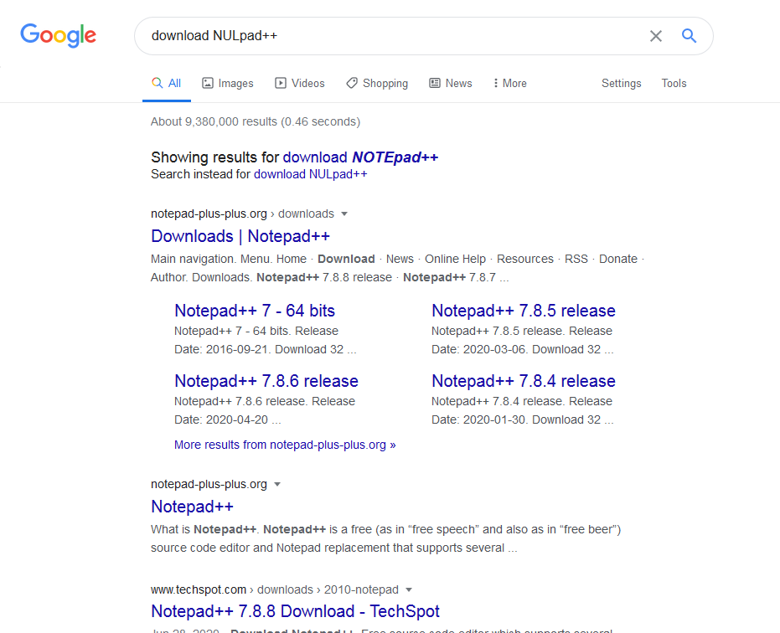Click the blue magnifying glass search icon

coord(689,36)
